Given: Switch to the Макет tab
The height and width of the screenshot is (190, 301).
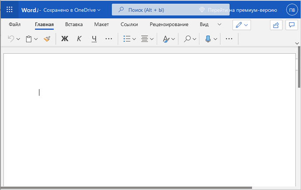Looking at the screenshot, I should [x=101, y=25].
